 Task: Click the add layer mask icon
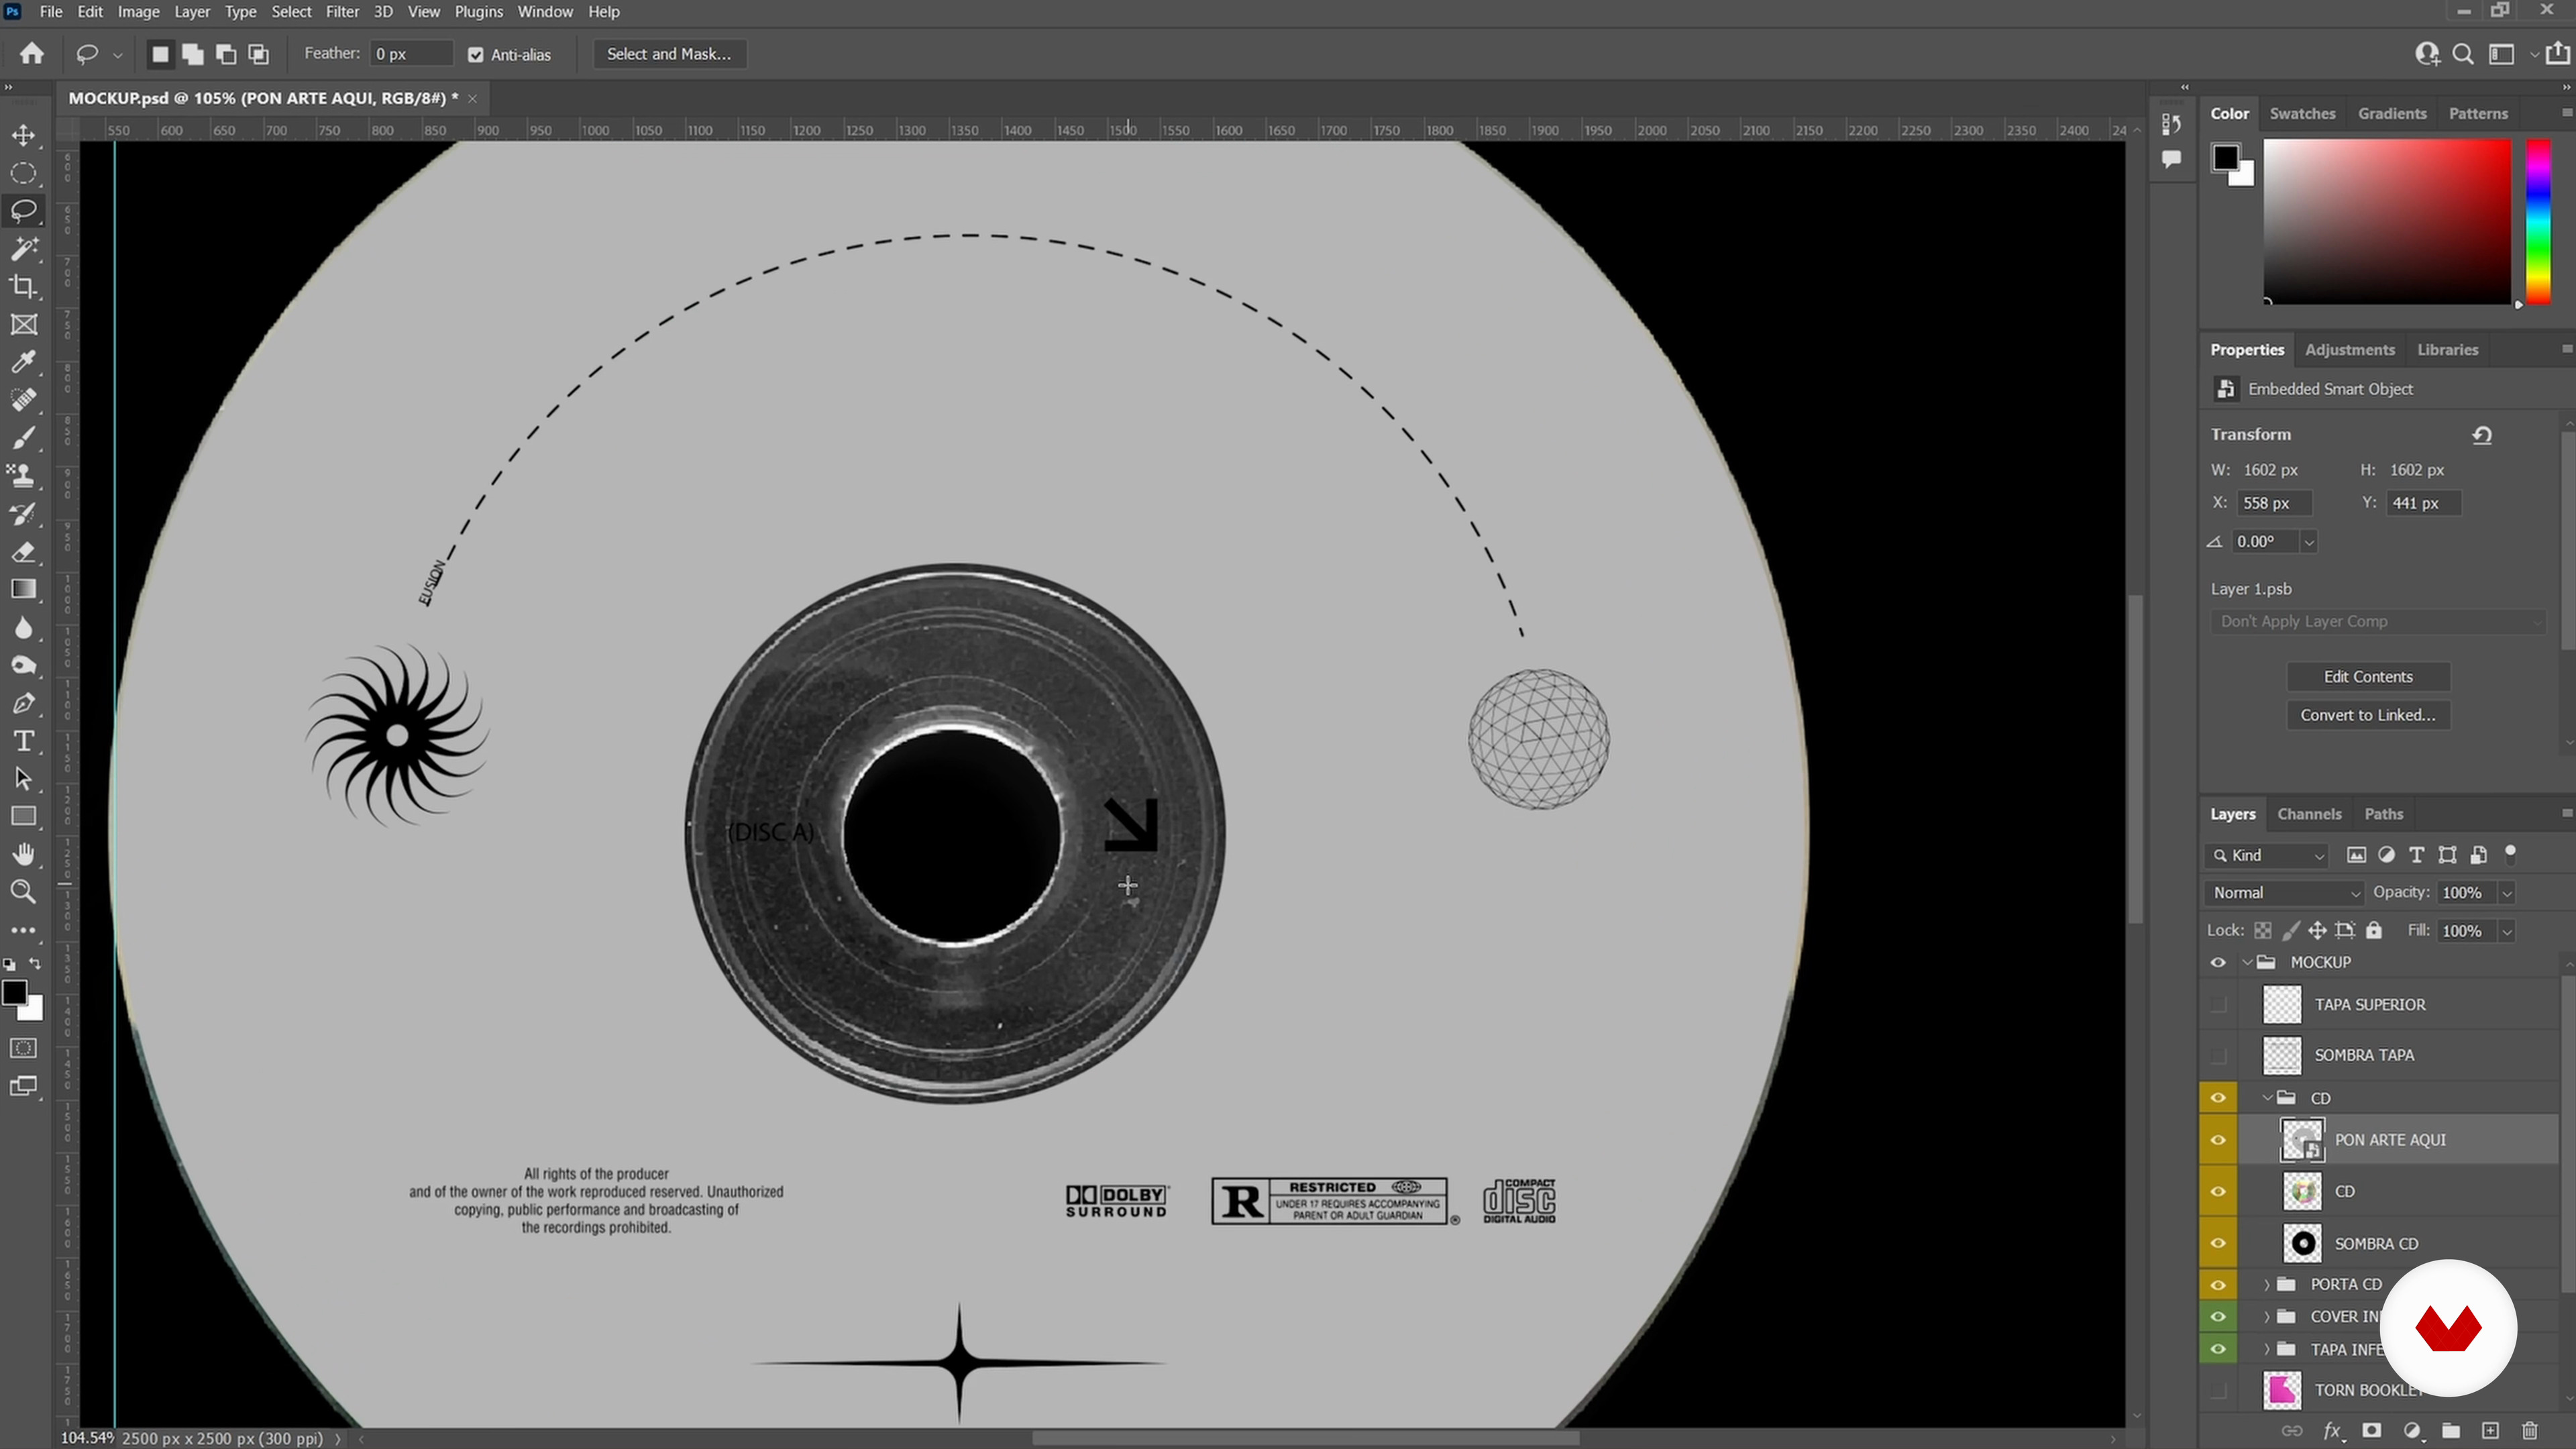point(2371,1430)
